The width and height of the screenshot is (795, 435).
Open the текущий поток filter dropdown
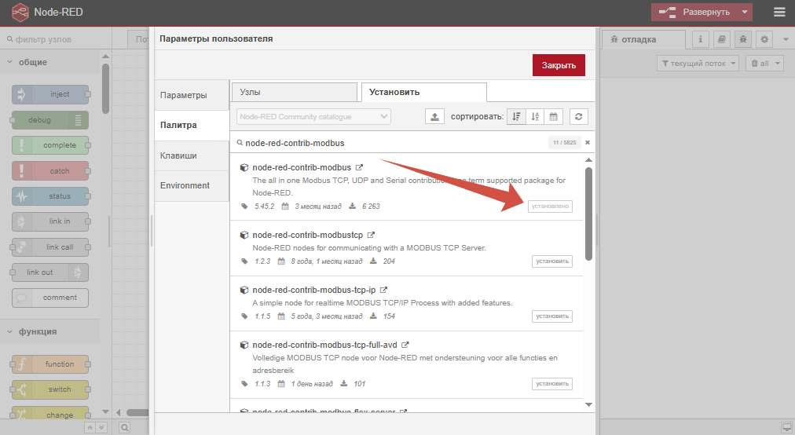[697, 64]
